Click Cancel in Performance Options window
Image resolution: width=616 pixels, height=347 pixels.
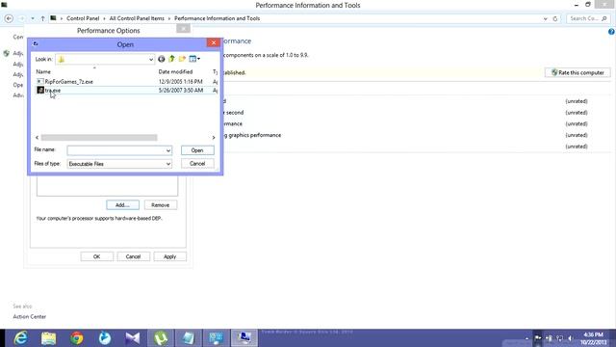[x=133, y=256]
